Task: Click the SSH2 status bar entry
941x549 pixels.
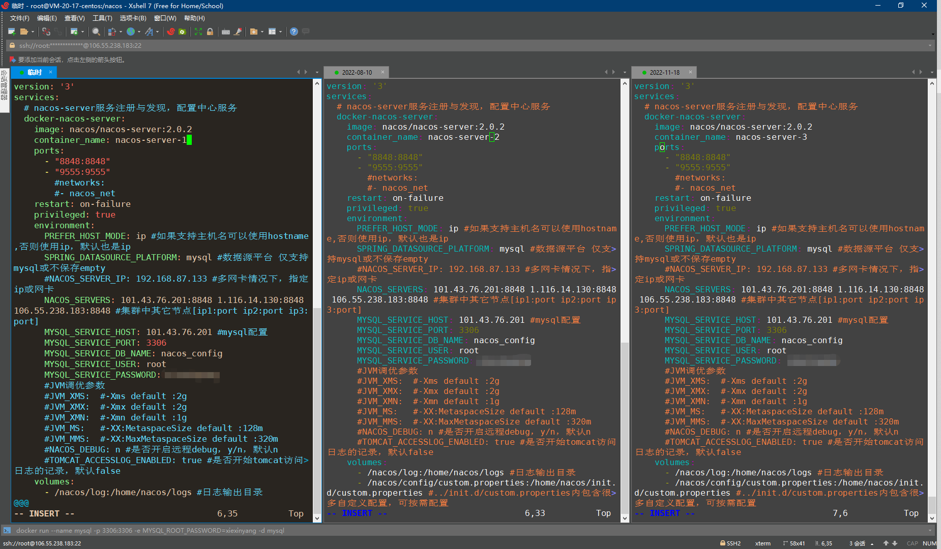Action: [x=730, y=543]
